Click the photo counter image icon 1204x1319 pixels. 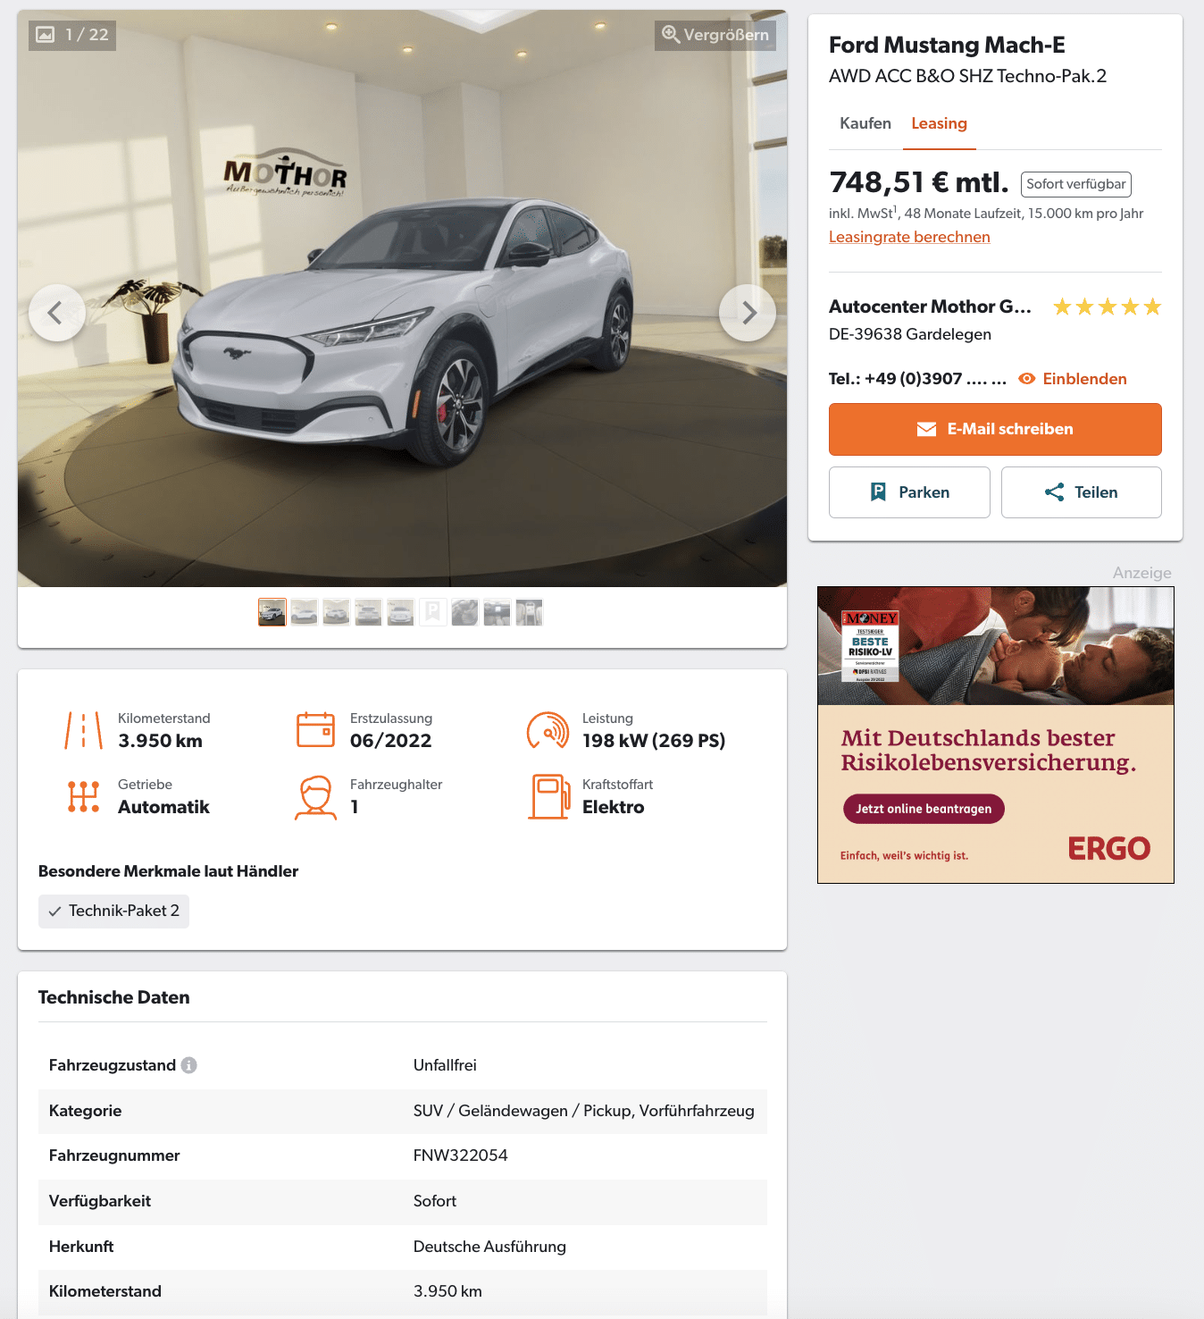tap(46, 35)
